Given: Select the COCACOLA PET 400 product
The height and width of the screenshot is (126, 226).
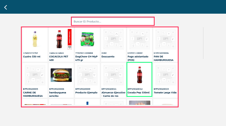Looking at the screenshot, I should point(61,45).
